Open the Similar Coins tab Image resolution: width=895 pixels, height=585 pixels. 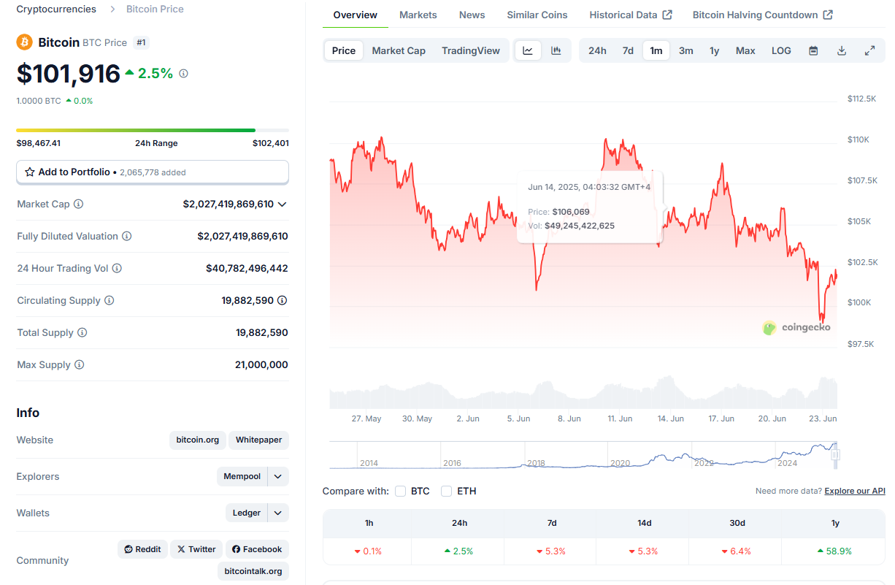click(537, 15)
